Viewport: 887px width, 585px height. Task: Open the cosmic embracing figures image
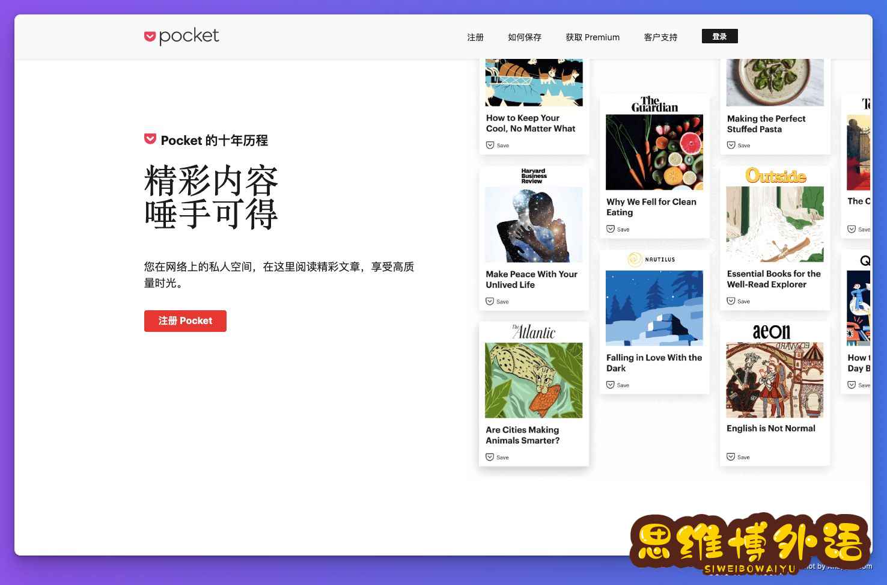coord(534,224)
